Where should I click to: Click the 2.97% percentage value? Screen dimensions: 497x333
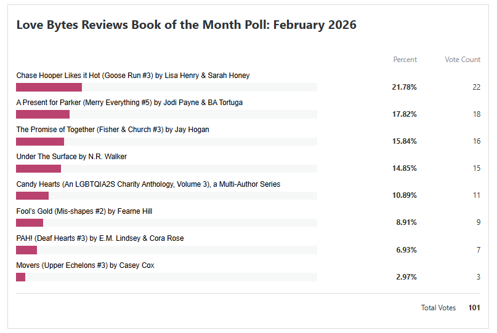tap(406, 277)
